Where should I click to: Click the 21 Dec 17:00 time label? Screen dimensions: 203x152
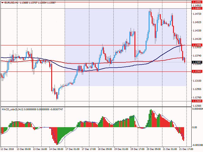186,149
